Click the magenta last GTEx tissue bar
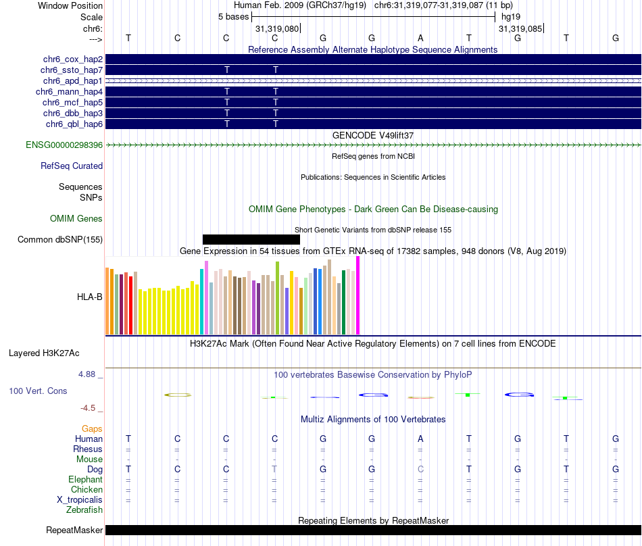Viewport: 642px width, 546px height. click(358, 295)
